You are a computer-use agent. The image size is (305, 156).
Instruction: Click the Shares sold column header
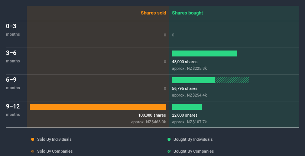(x=153, y=13)
